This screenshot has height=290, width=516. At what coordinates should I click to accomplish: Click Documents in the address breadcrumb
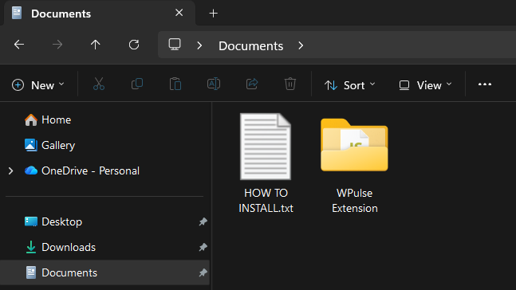(x=250, y=45)
